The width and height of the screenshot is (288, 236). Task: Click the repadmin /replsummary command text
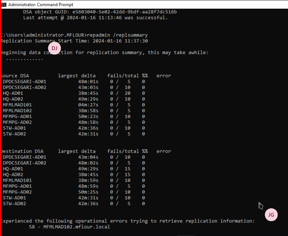click(117, 35)
